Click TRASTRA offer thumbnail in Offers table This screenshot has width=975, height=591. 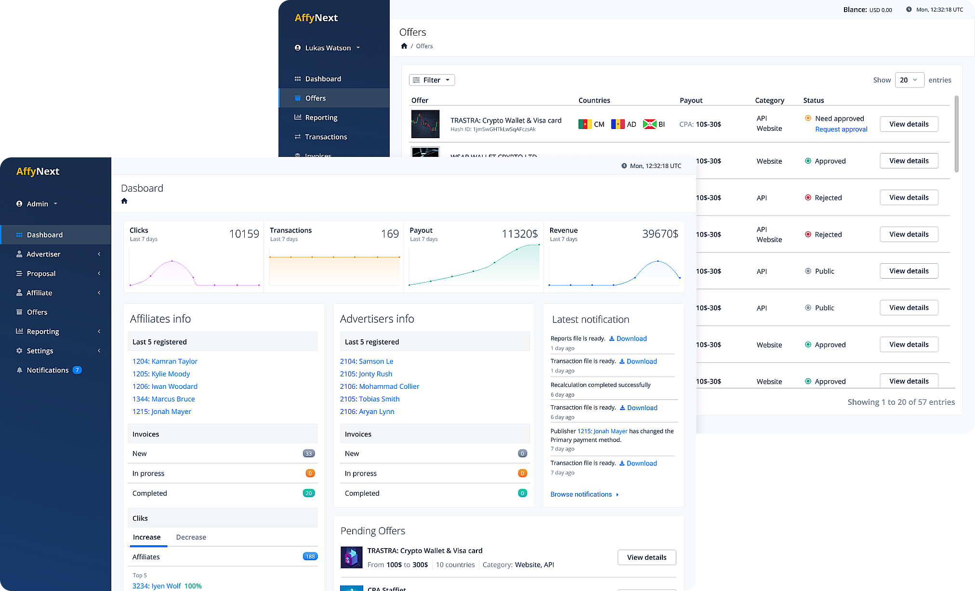(x=425, y=124)
